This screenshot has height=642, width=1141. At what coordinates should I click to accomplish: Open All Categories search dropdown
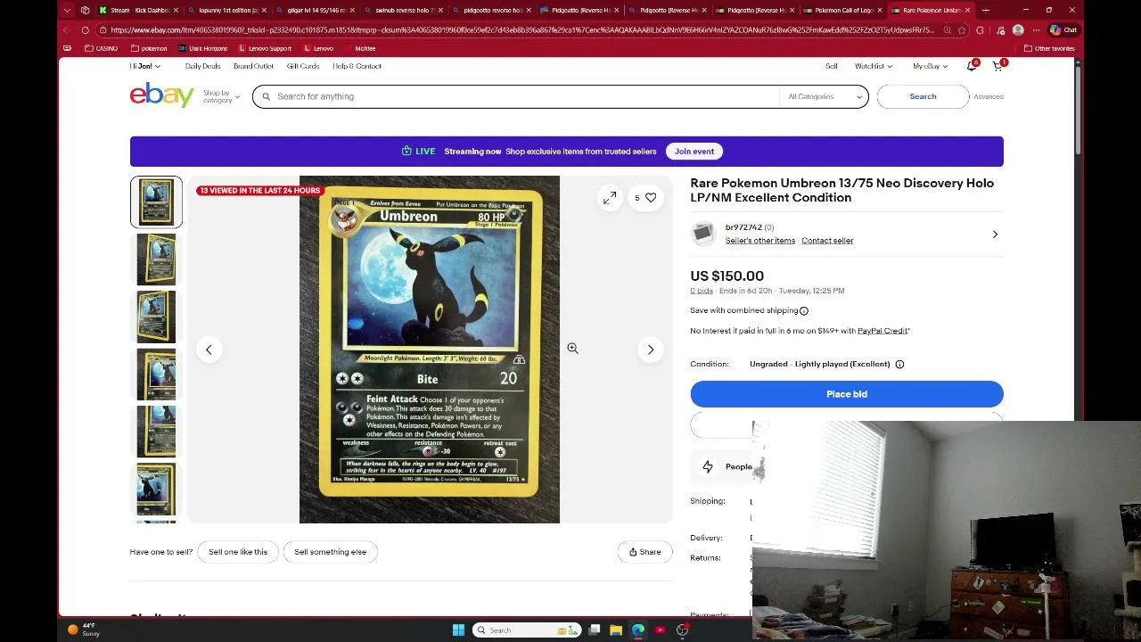tap(825, 96)
